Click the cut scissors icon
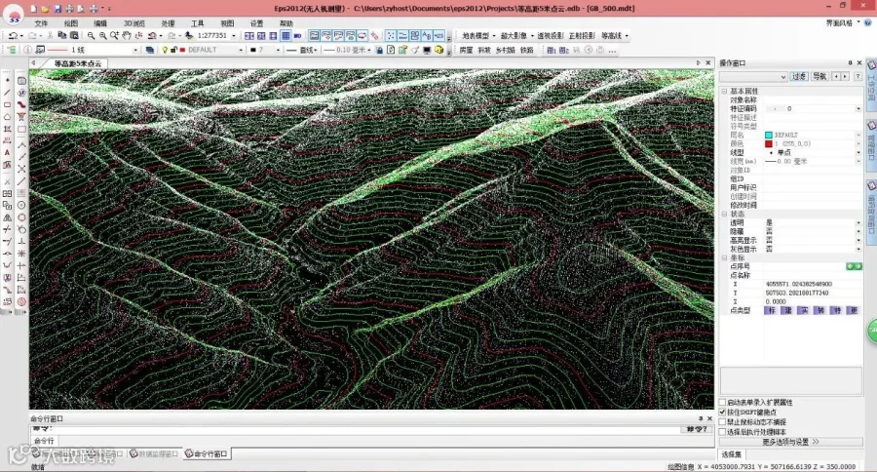 tap(50, 35)
